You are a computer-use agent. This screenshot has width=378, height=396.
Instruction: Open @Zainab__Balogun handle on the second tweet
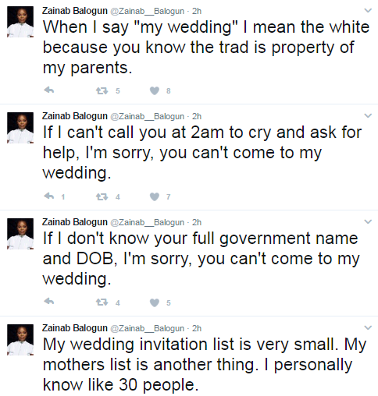click(148, 116)
